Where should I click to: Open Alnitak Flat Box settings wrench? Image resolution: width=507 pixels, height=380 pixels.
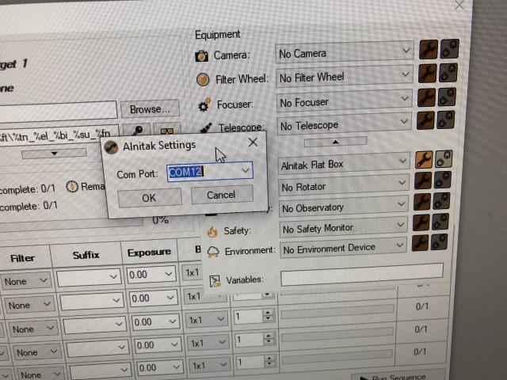424,160
